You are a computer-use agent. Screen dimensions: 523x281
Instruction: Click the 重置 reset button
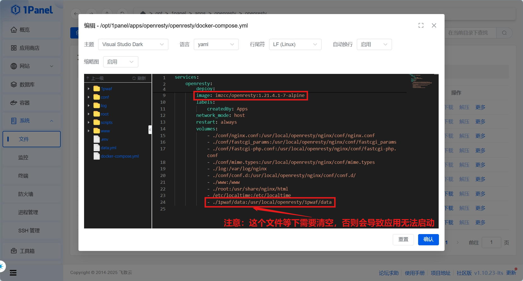403,239
